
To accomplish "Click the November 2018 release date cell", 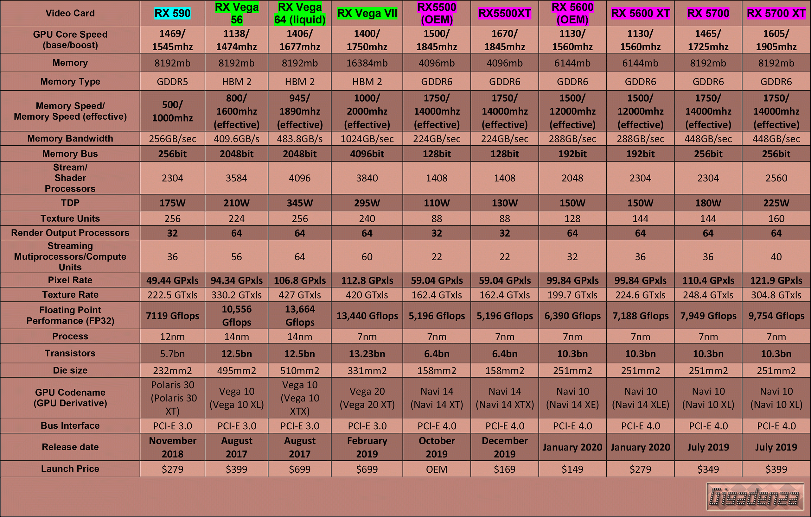I will 172,447.
